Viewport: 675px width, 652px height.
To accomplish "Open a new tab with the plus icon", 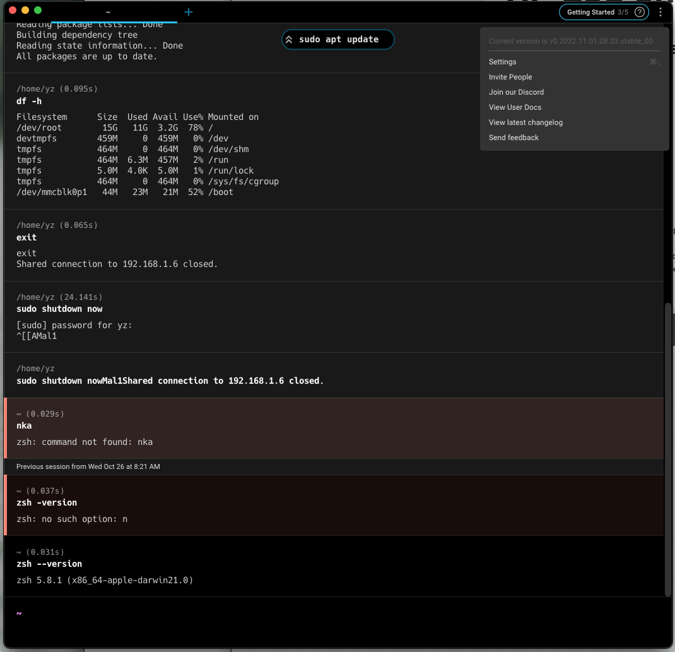I will (188, 11).
